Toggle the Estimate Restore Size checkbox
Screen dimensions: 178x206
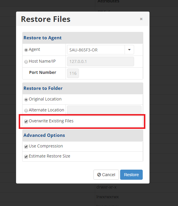26,157
